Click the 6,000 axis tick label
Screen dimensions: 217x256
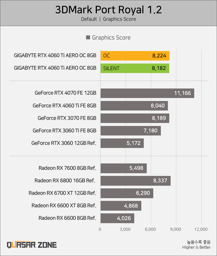point(150,229)
